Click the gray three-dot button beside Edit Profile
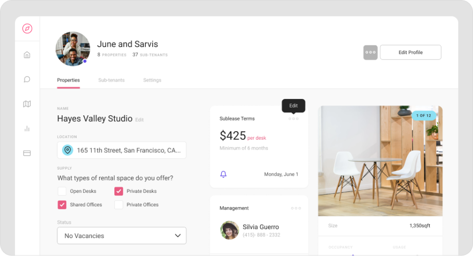This screenshot has height=256, width=473. (x=371, y=53)
